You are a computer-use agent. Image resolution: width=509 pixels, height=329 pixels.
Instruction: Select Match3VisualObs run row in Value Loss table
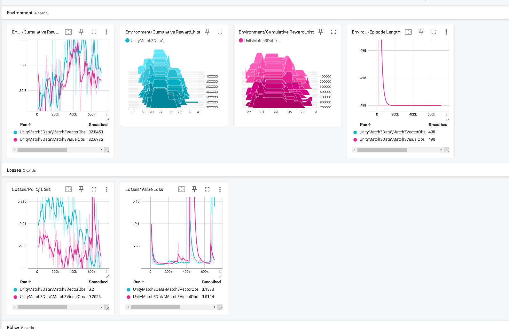[x=174, y=297]
